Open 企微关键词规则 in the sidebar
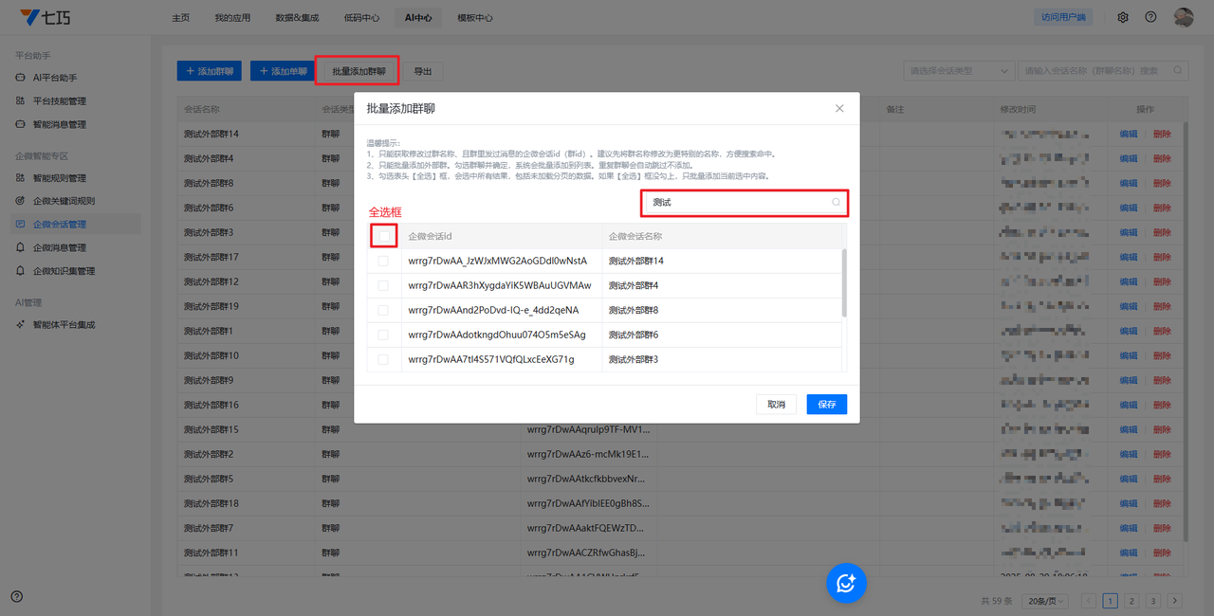The width and height of the screenshot is (1214, 616). click(64, 201)
